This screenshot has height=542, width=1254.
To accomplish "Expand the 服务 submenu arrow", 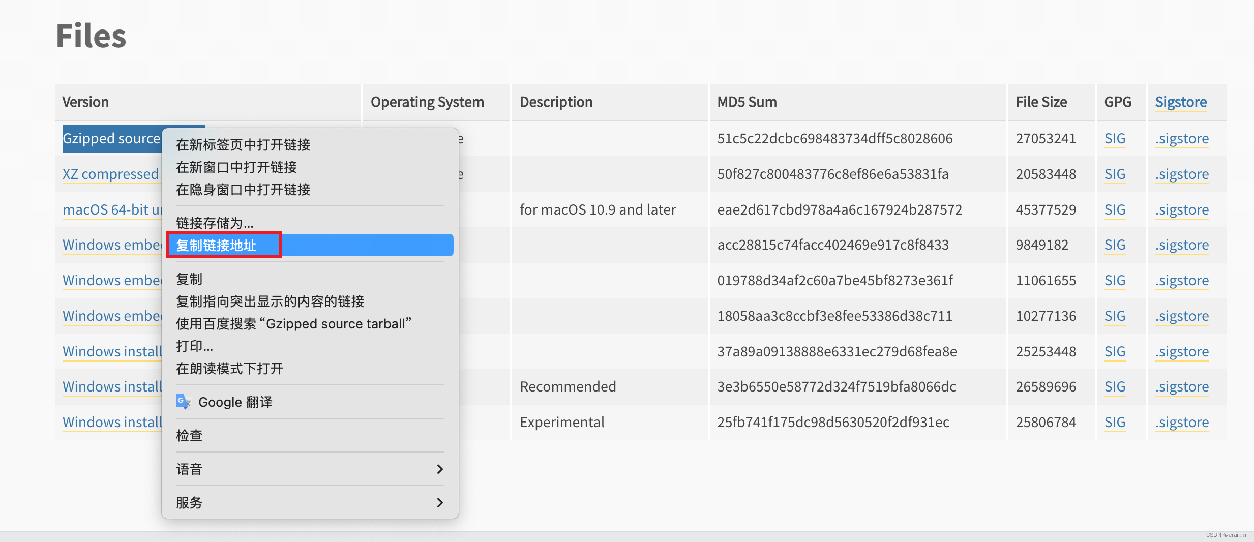I will (440, 502).
